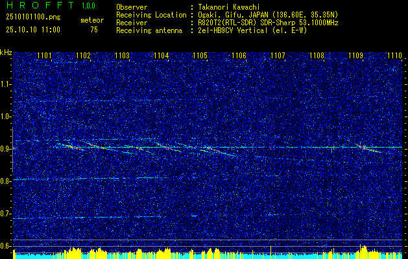
Task: Click the meteor echo trace near 1109
Action: pyautogui.click(x=369, y=148)
